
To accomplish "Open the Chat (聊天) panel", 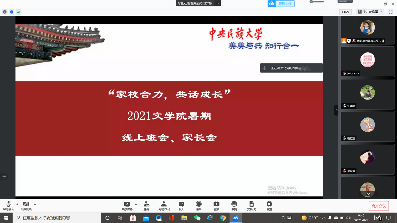I will point(181,206).
